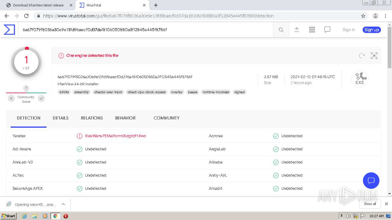The image size is (392, 220).
Task: Click the VirusTotal logo icon
Action: [9, 30]
